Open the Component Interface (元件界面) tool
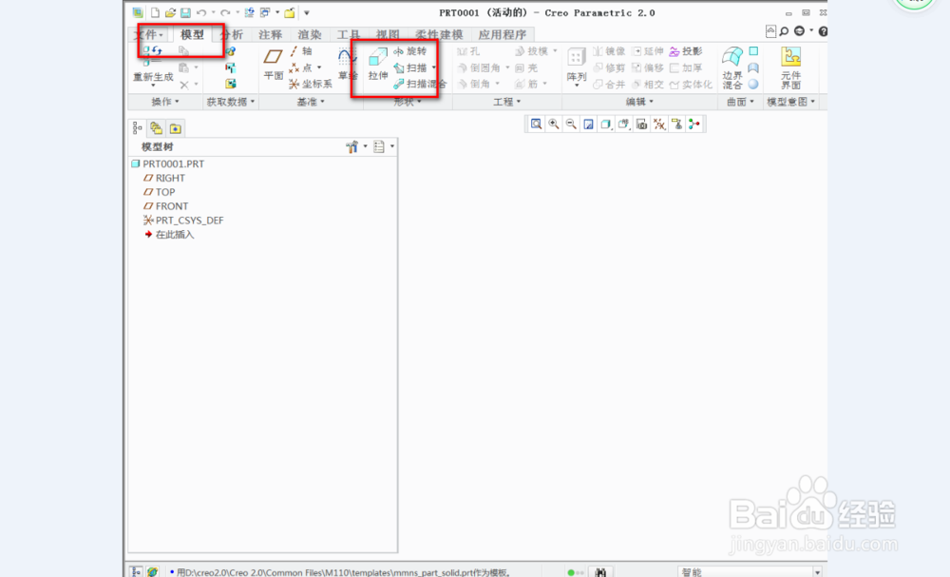Screen dimensions: 950x577 click(x=790, y=67)
